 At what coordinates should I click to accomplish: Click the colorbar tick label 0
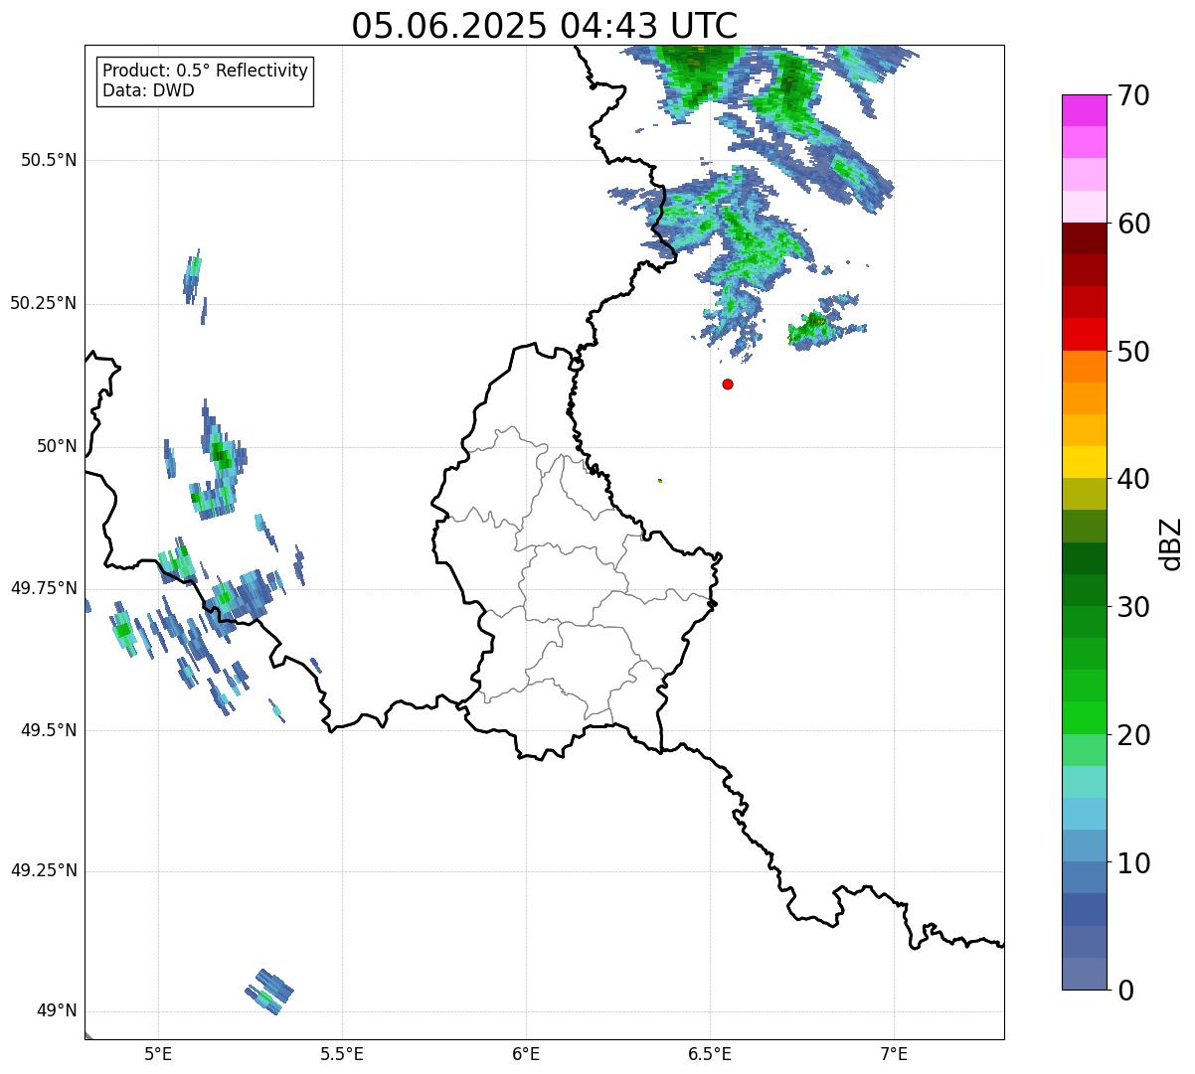click(1125, 991)
